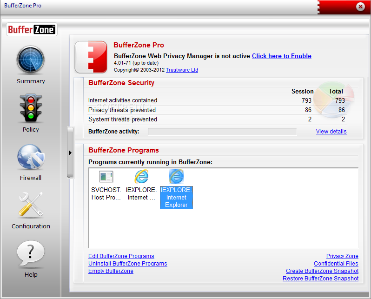
Task: Open Edit BufferZone Programs
Action: (121, 256)
